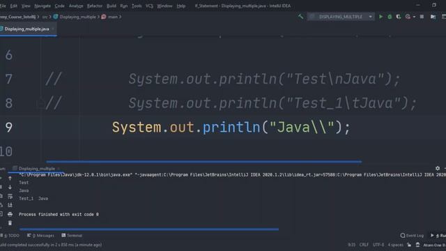Open the Analyze menu

pyautogui.click(x=76, y=6)
